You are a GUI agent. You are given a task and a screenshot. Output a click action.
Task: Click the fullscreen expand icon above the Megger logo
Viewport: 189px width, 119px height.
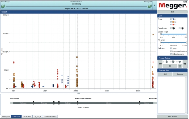pos(184,2)
